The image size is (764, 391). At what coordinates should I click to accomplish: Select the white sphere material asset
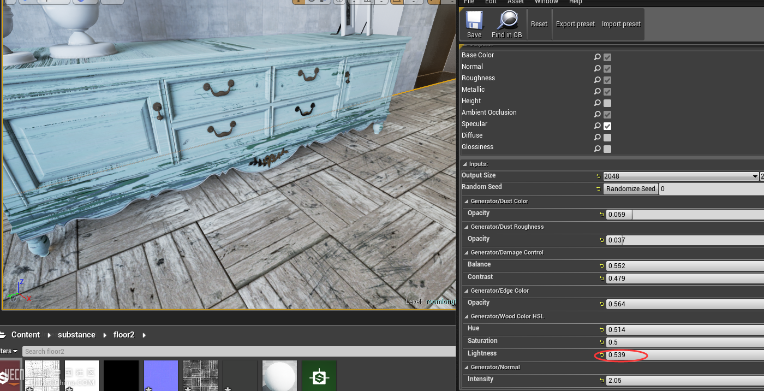pyautogui.click(x=279, y=376)
